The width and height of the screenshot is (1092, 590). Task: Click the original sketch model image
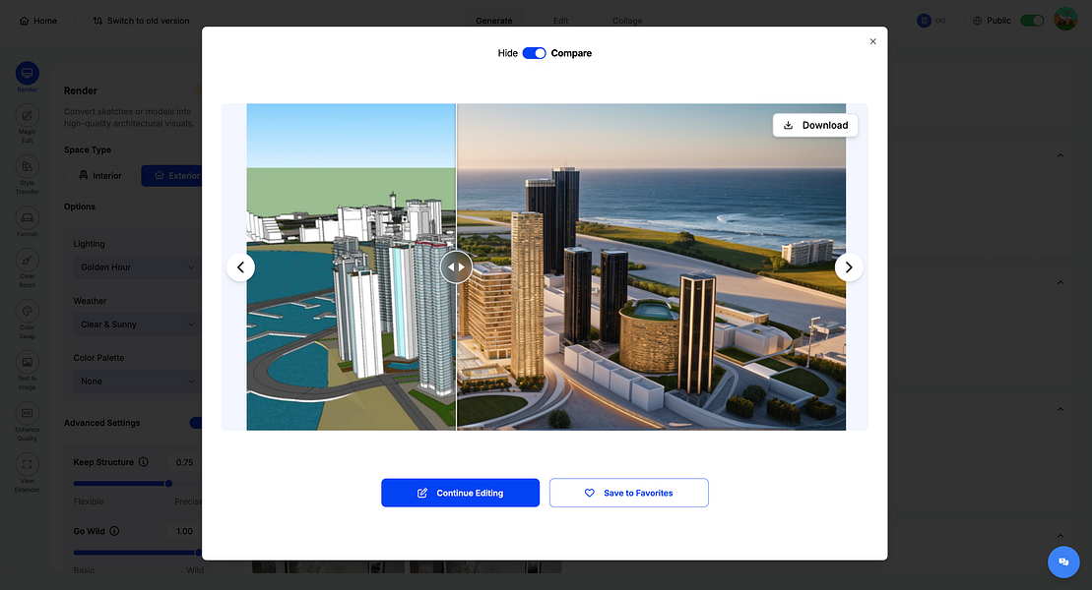351,267
